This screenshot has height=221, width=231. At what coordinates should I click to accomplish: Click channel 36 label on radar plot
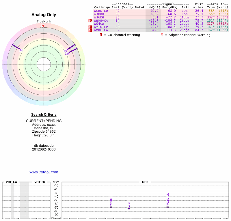pyautogui.click(x=21, y=50)
